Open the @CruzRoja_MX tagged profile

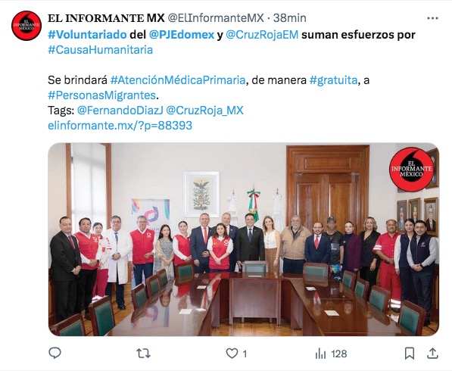point(205,111)
